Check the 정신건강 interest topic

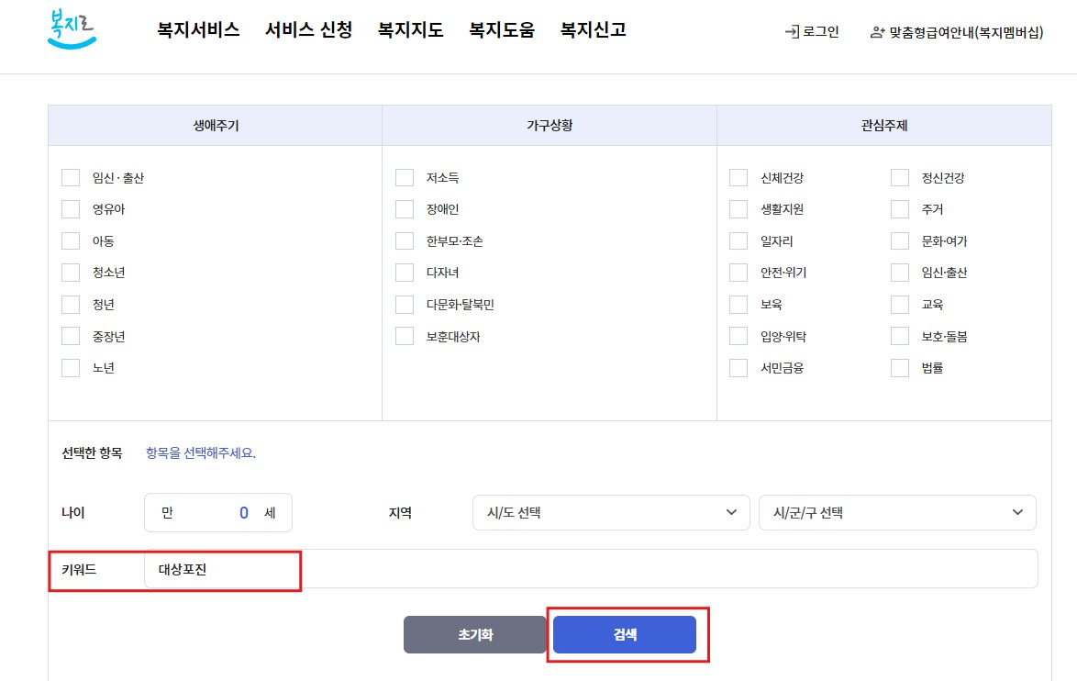(x=900, y=177)
